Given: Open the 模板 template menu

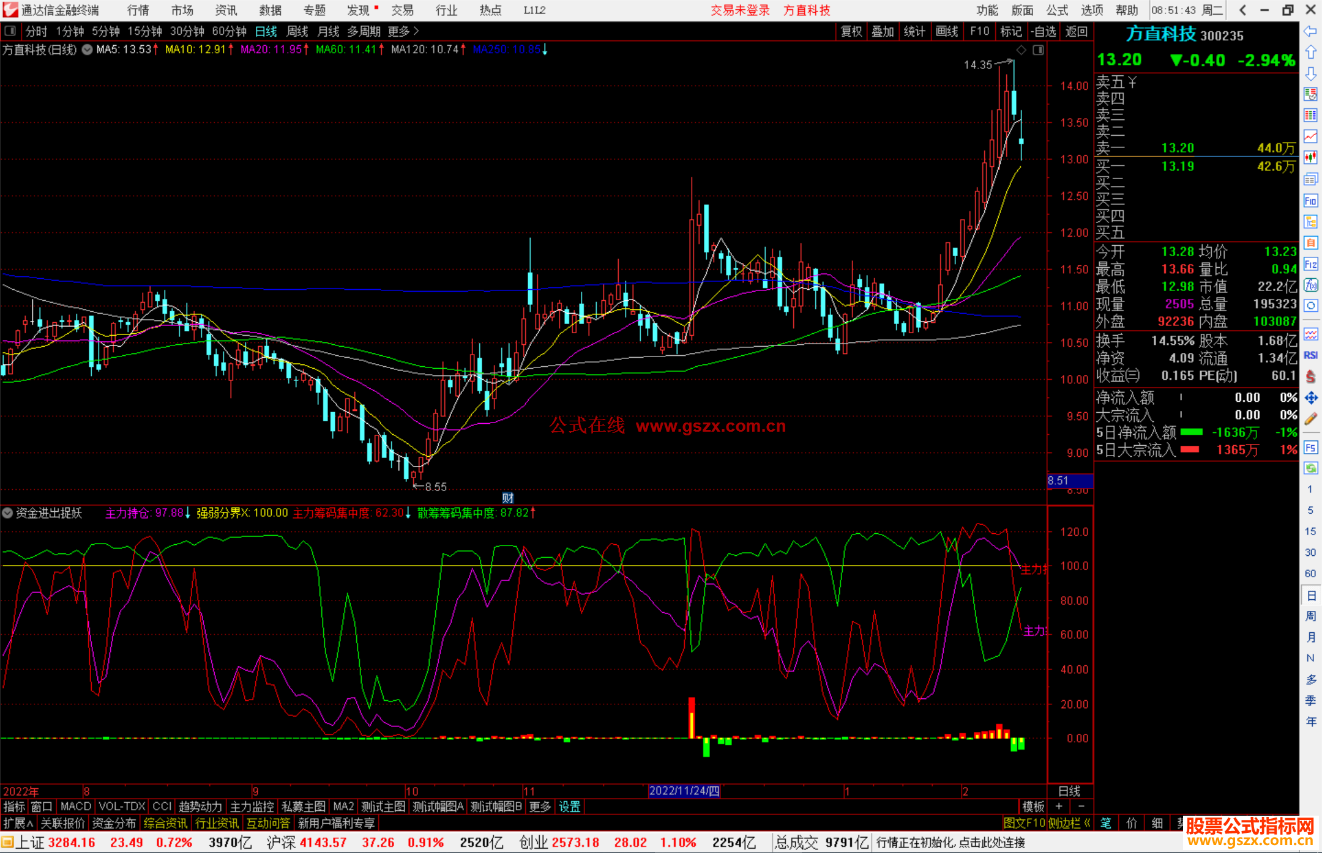Looking at the screenshot, I should pos(1033,807).
